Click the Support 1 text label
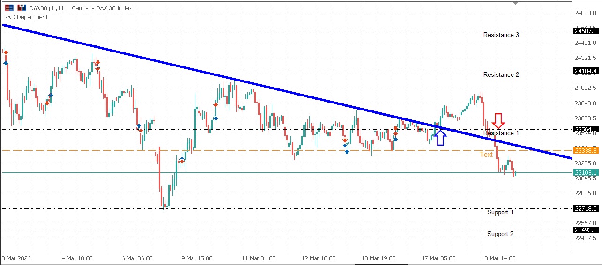This screenshot has height=265, width=602. 500,213
